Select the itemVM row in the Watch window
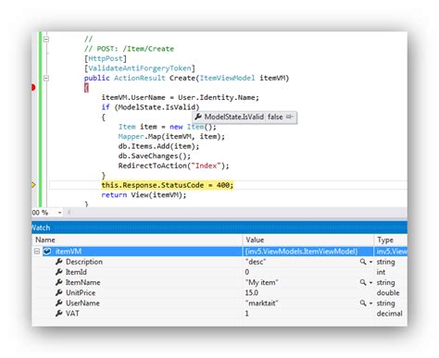Screen dimensions: 439x358 [x=219, y=252]
